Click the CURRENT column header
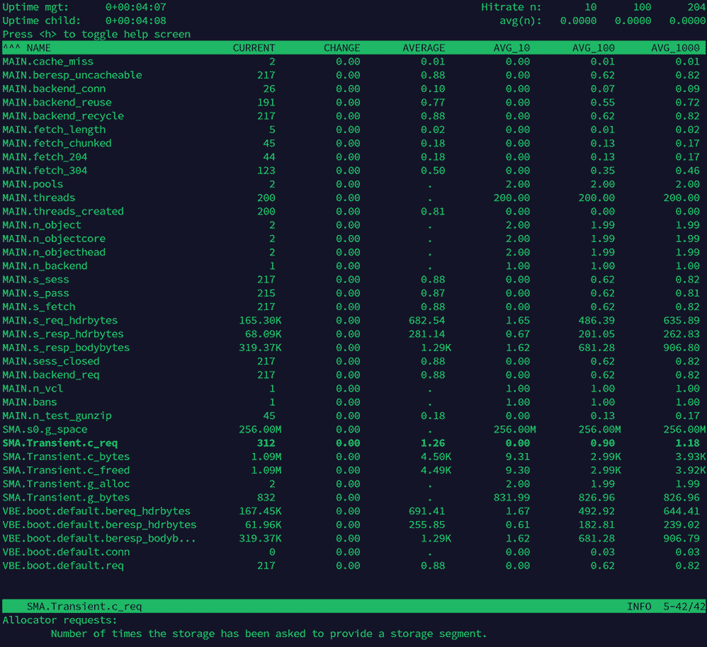 point(254,48)
